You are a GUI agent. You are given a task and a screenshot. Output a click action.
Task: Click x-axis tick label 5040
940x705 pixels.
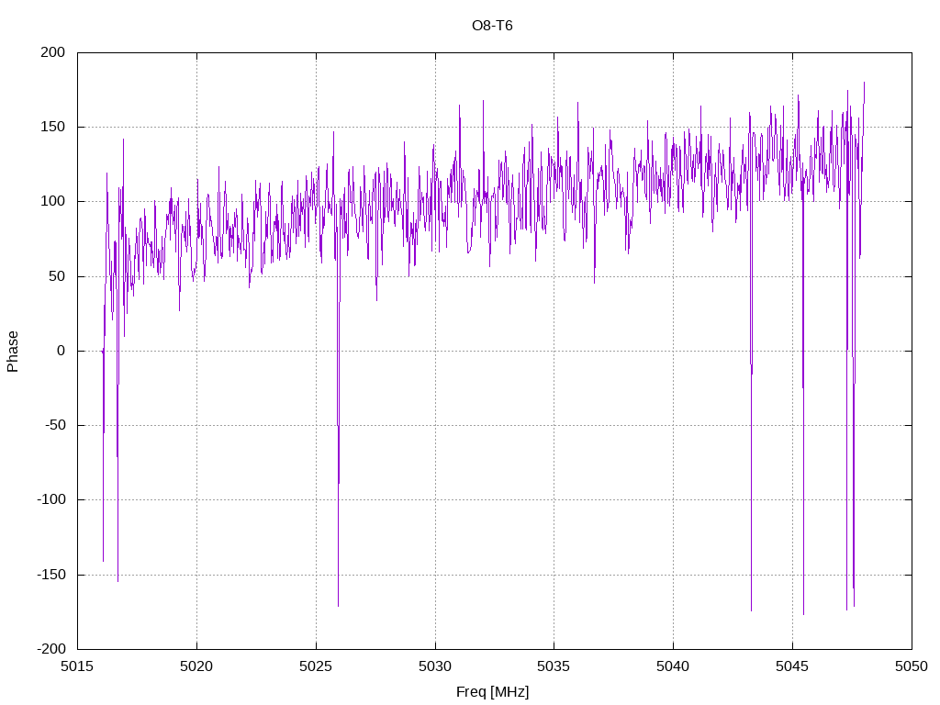coord(673,666)
